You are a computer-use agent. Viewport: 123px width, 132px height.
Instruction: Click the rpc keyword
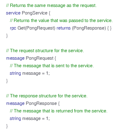pos(13,28)
